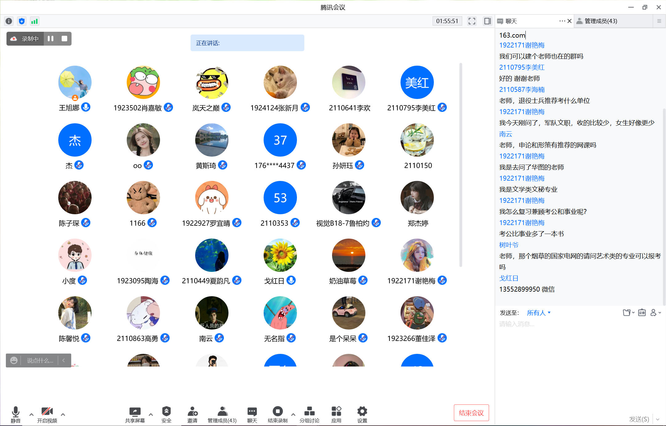This screenshot has height=426, width=666.
Task: Click the red 结束会议 button
Action: 471,412
